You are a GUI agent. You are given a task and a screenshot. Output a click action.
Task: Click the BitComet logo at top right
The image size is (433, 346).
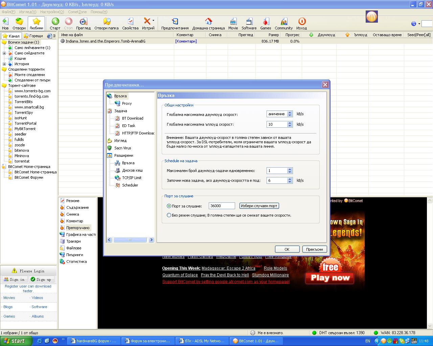pos(371,16)
